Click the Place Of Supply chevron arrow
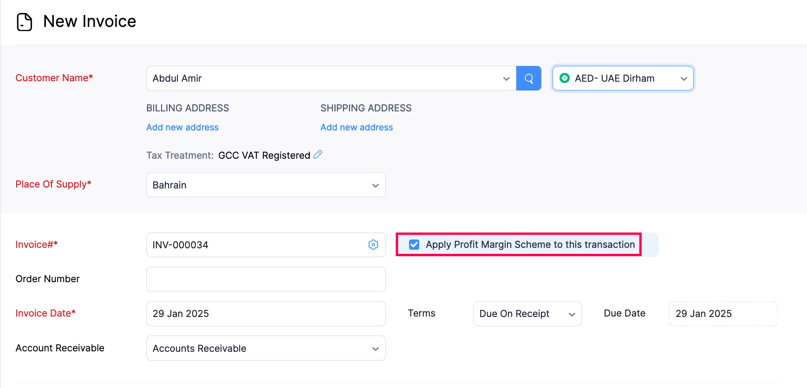The image size is (807, 388). (x=375, y=185)
